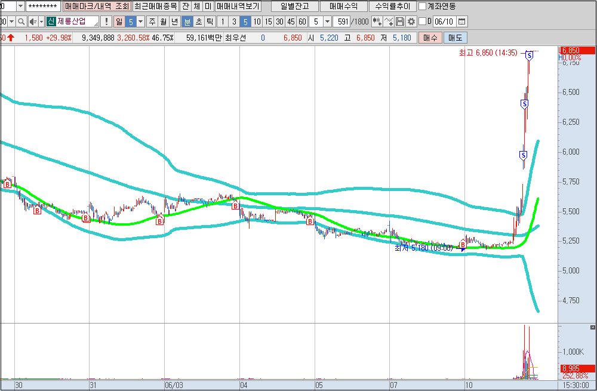Click the add-indicator line chart icon
Image resolution: width=597 pixels, height=391 pixels.
pos(389,21)
